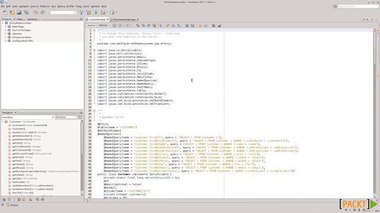The width and height of the screenshot is (380, 213).
Task: Expand the Web Pages tree node
Action: [5, 27]
